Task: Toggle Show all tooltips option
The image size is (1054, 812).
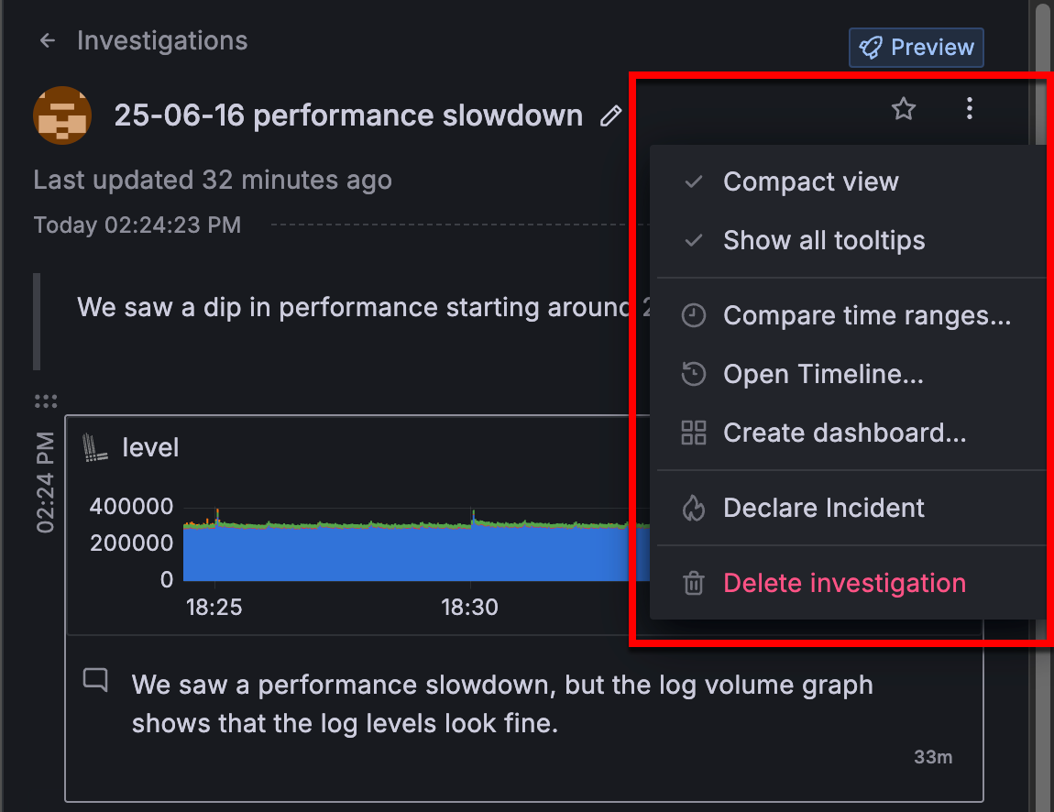Action: 823,241
